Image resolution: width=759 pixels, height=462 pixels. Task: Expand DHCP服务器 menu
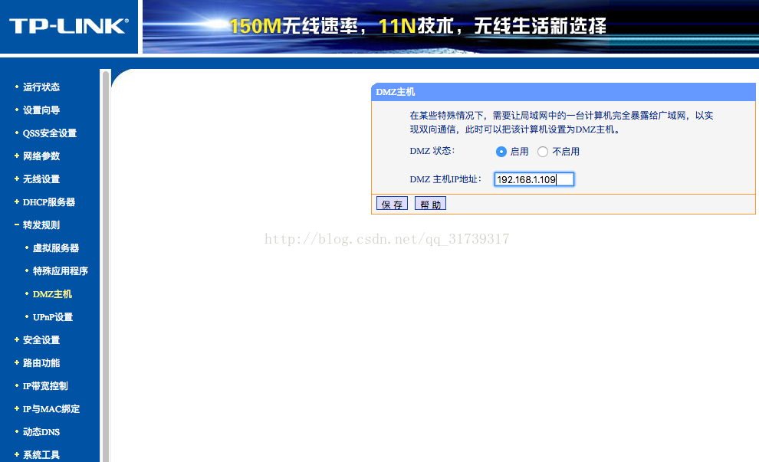coord(49,202)
